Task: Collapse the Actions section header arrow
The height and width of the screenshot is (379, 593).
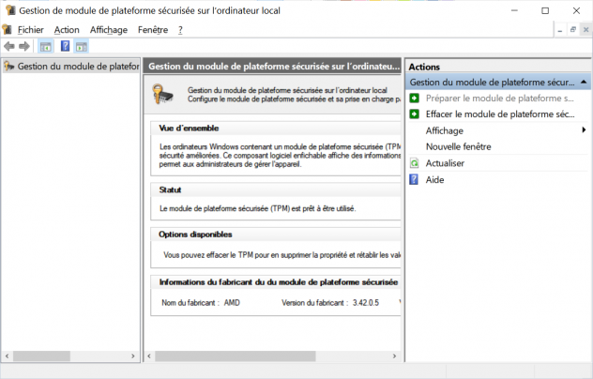Action: (584, 83)
